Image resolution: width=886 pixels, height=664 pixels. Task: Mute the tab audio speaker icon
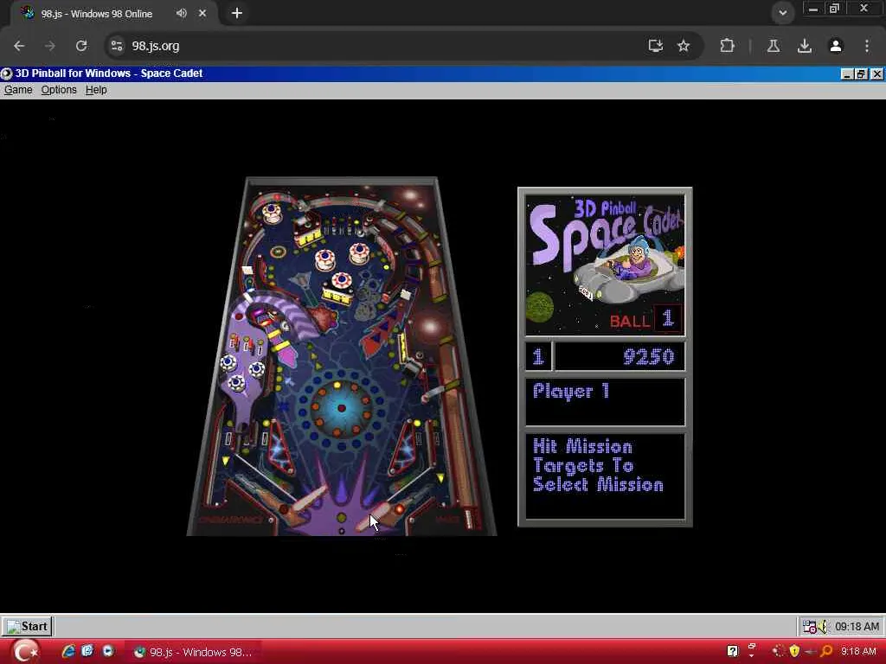(181, 13)
